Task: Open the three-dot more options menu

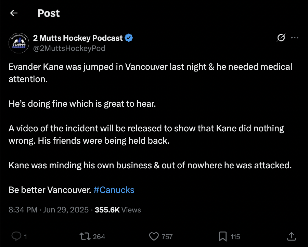Action: [295, 38]
